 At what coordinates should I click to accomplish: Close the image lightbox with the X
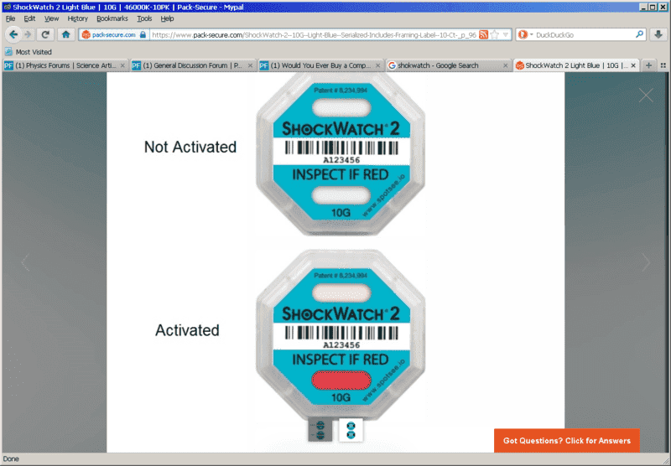click(646, 95)
